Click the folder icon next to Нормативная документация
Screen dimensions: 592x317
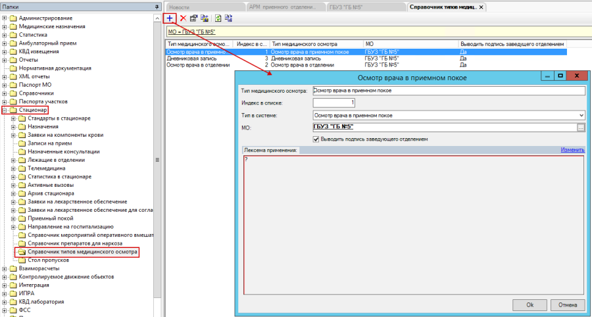(14, 68)
